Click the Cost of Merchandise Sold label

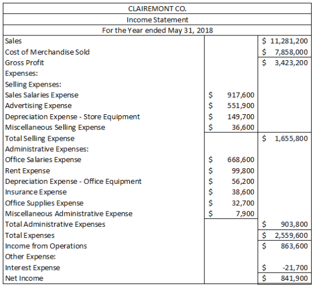[x=47, y=52]
